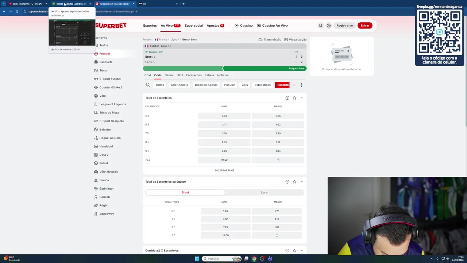Image resolution: width=467 pixels, height=263 pixels.
Task: Bet Mais 5.5 escanteios at 1.53
Action: [224, 116]
